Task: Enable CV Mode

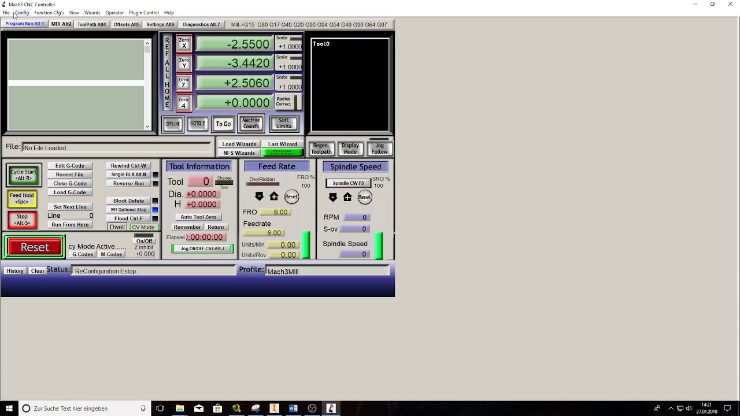Action: [x=143, y=227]
